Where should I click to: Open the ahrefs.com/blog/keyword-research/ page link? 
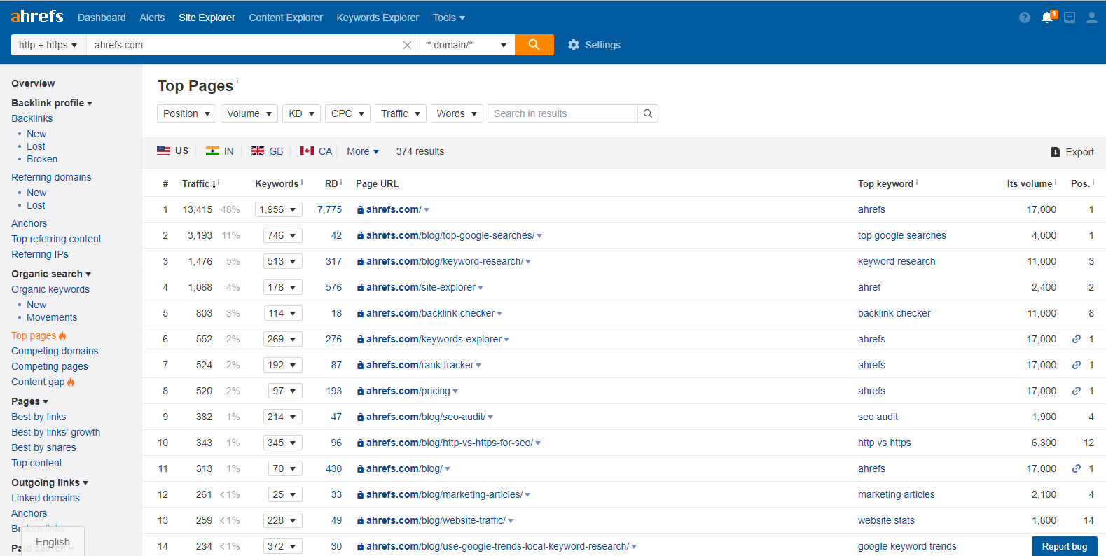[445, 261]
